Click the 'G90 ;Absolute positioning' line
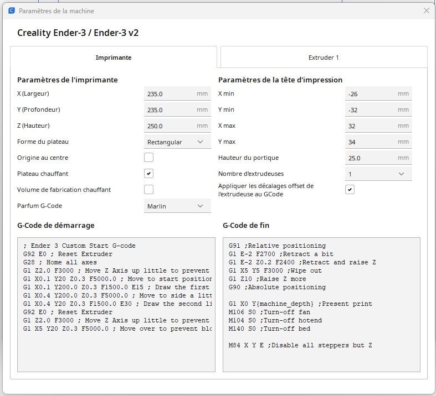The image size is (436, 396). pos(277,287)
